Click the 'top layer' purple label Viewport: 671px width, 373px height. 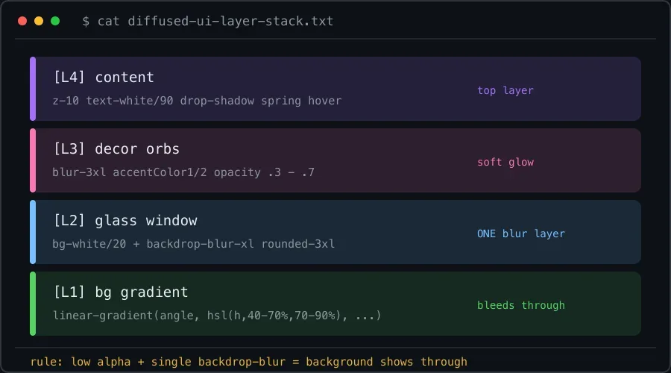tap(505, 90)
